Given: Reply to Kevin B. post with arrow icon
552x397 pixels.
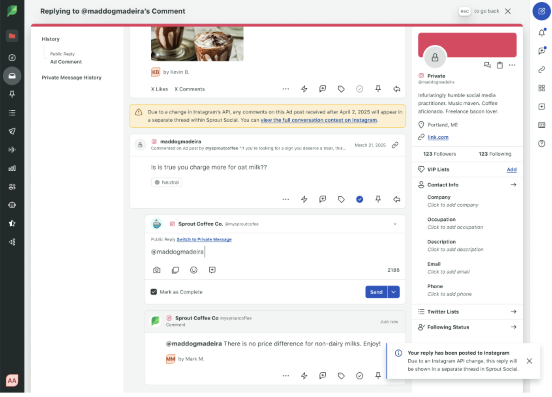Looking at the screenshot, I should click(x=397, y=89).
